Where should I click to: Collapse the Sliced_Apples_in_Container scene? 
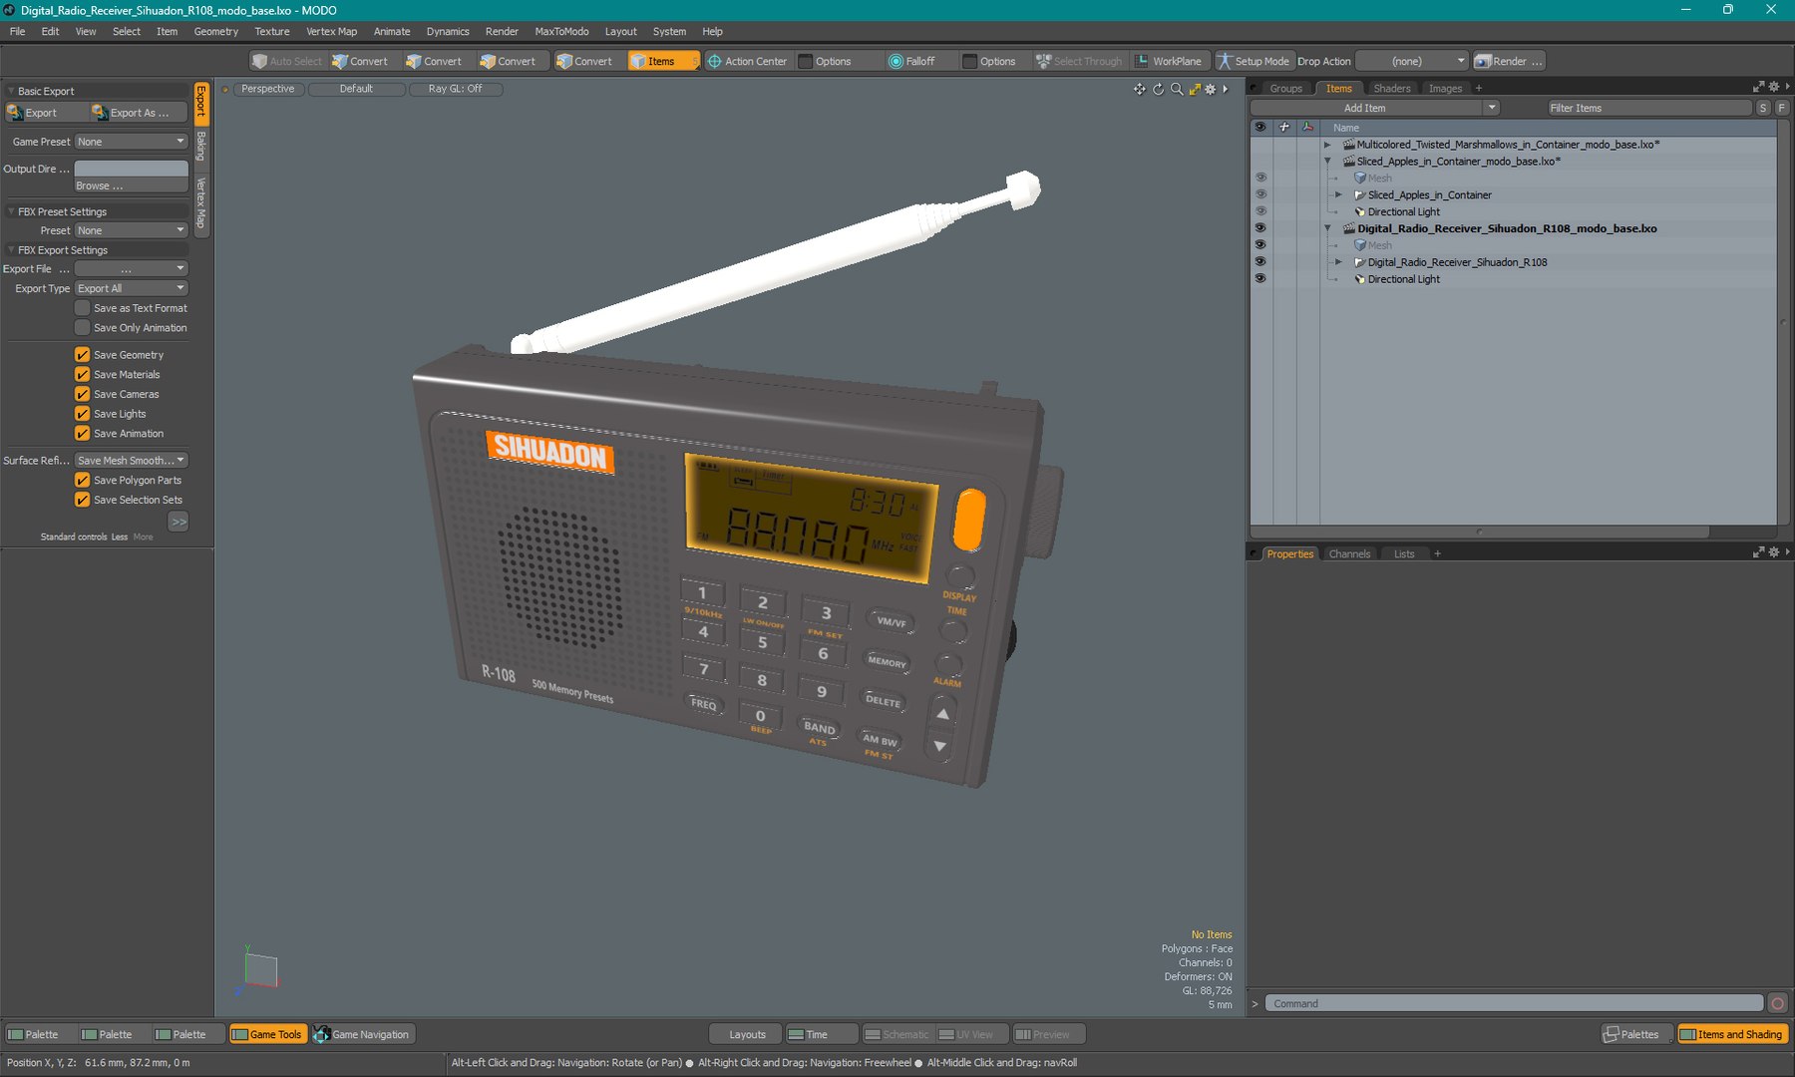point(1327,162)
